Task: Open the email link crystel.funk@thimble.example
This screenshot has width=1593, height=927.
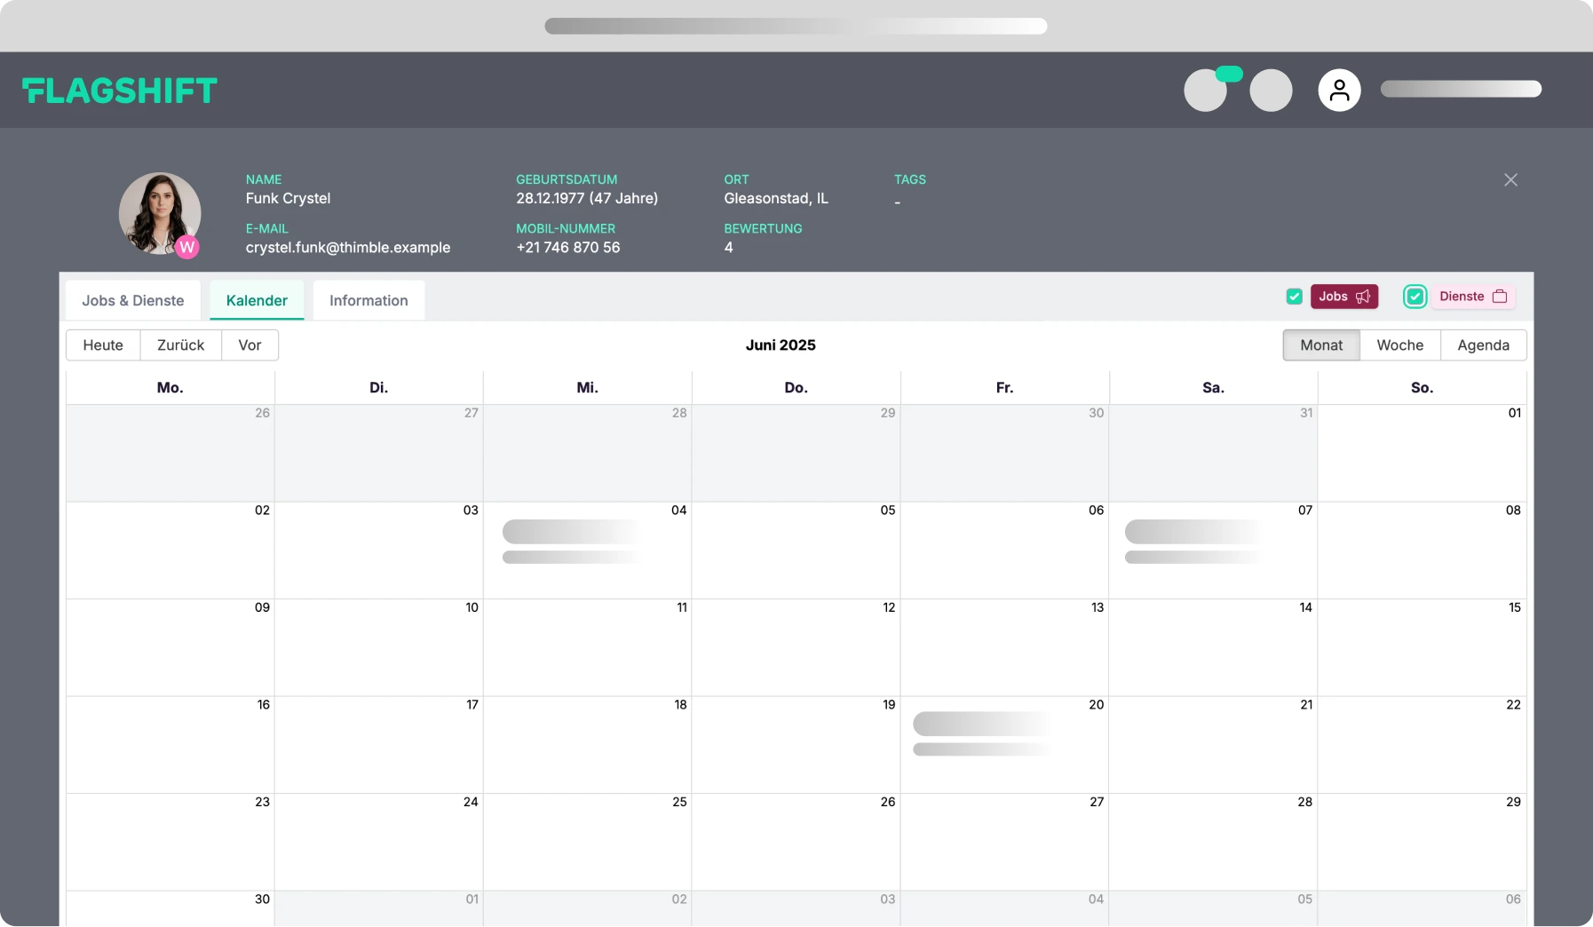Action: 347,248
